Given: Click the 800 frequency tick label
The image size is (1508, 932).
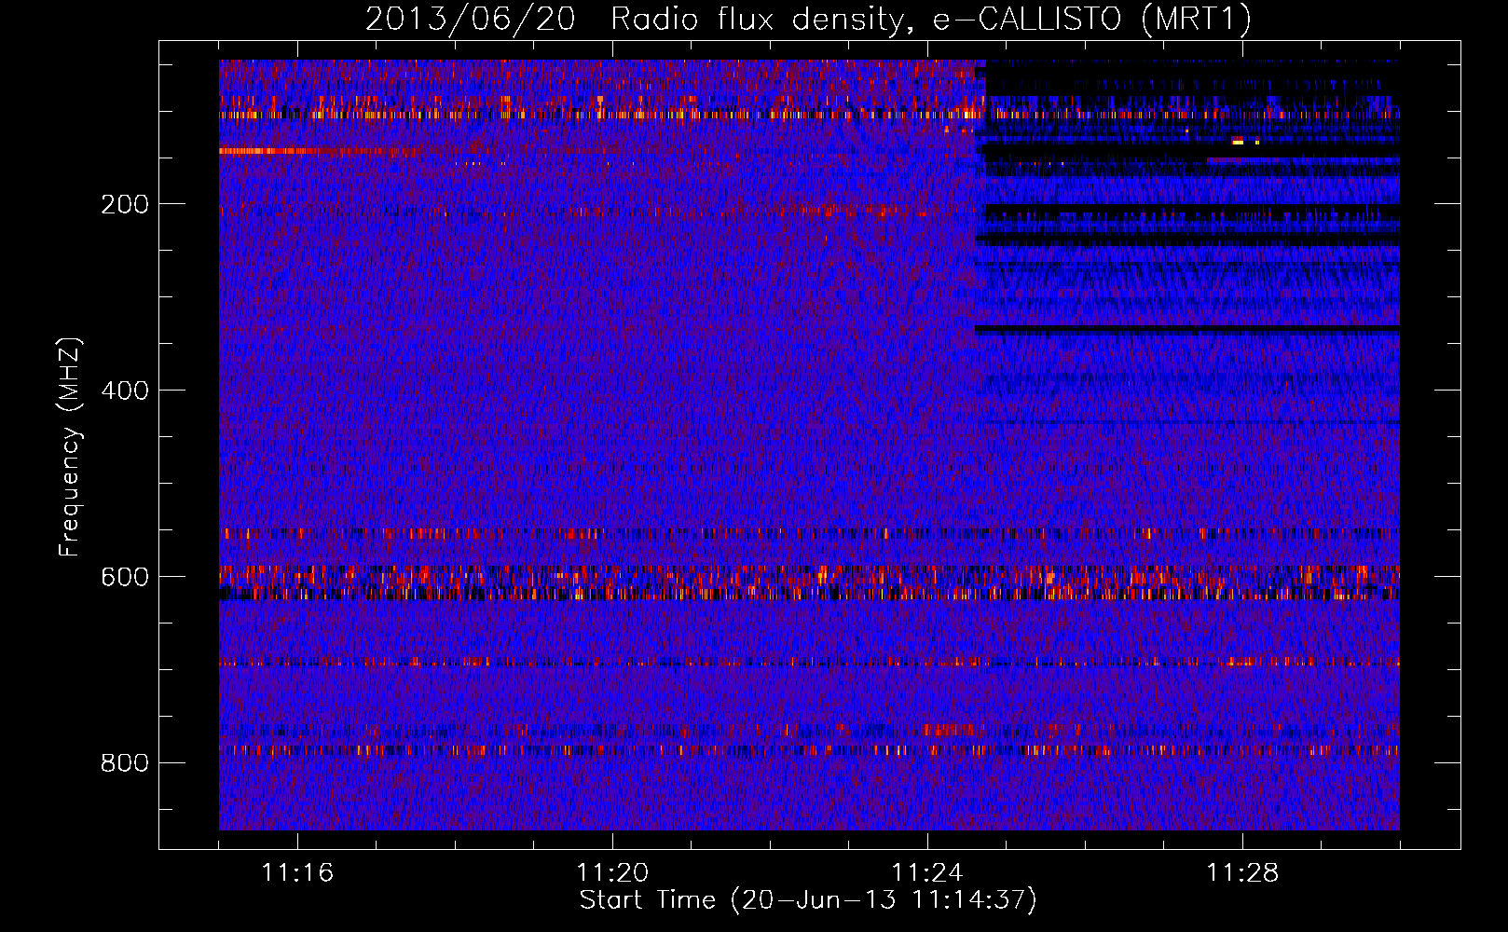Looking at the screenshot, I should click(125, 763).
